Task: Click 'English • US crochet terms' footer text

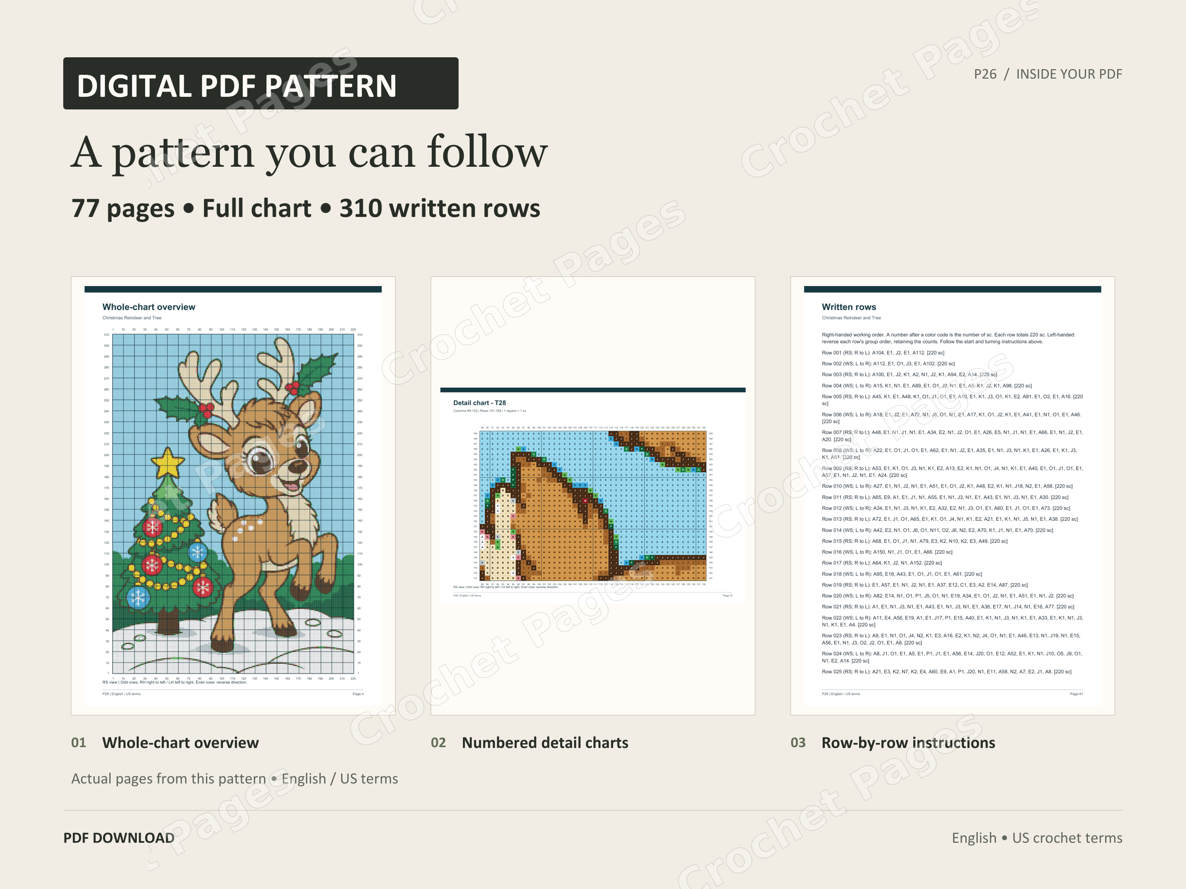Action: (1037, 838)
